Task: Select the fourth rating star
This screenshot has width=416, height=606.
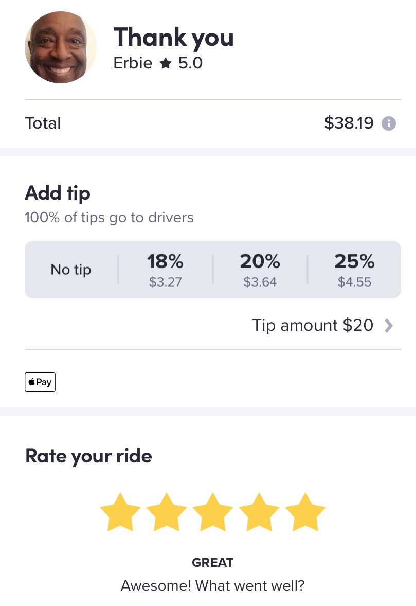Action: (x=259, y=512)
